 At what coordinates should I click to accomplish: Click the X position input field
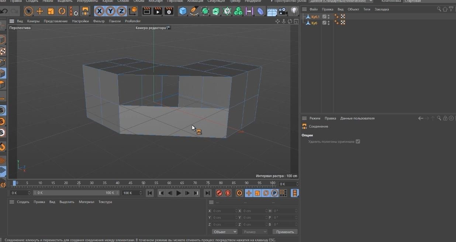pyautogui.click(x=225, y=211)
